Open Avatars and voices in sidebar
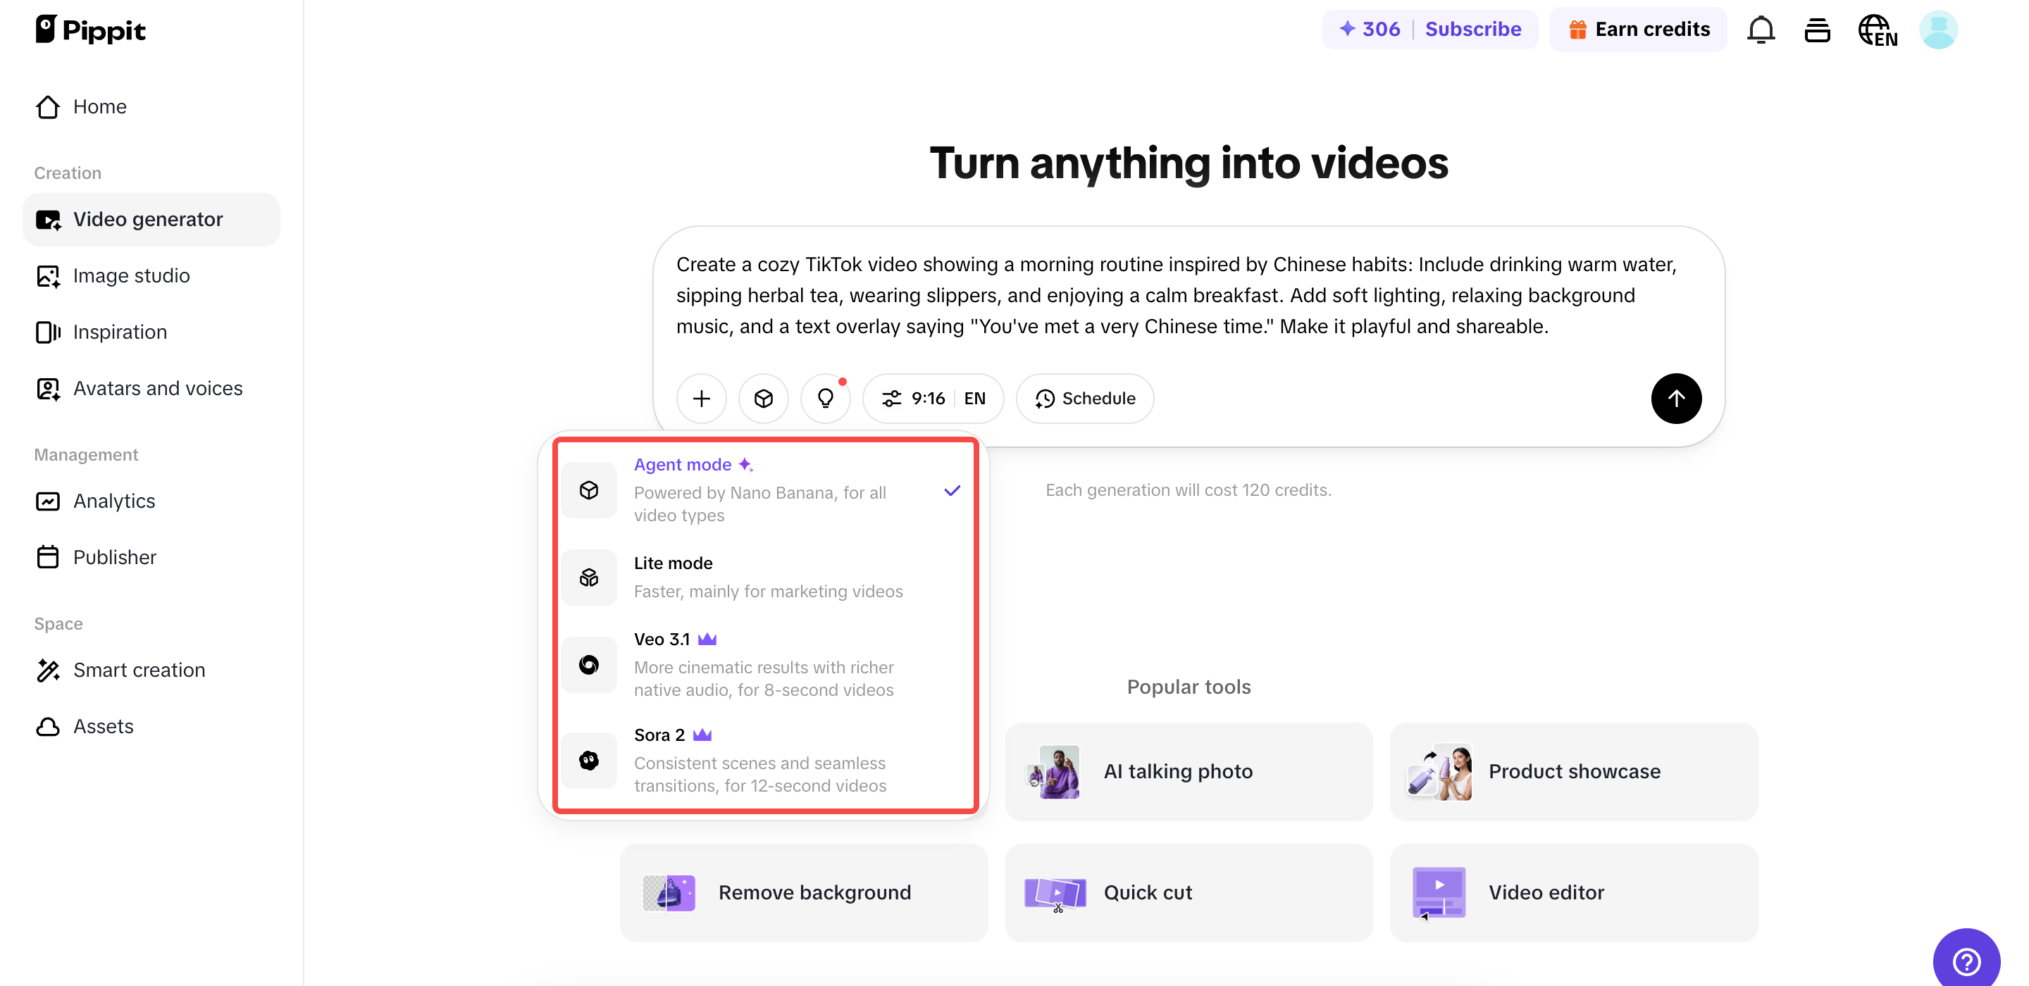The width and height of the screenshot is (2029, 986). pyautogui.click(x=158, y=388)
